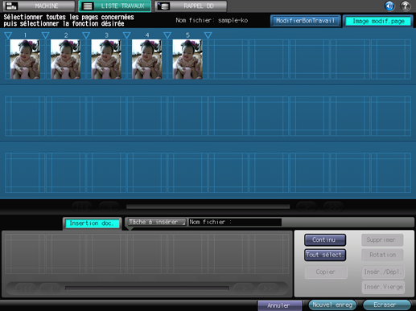Activate the Insertion doc. tab
416x311 pixels.
click(x=92, y=223)
